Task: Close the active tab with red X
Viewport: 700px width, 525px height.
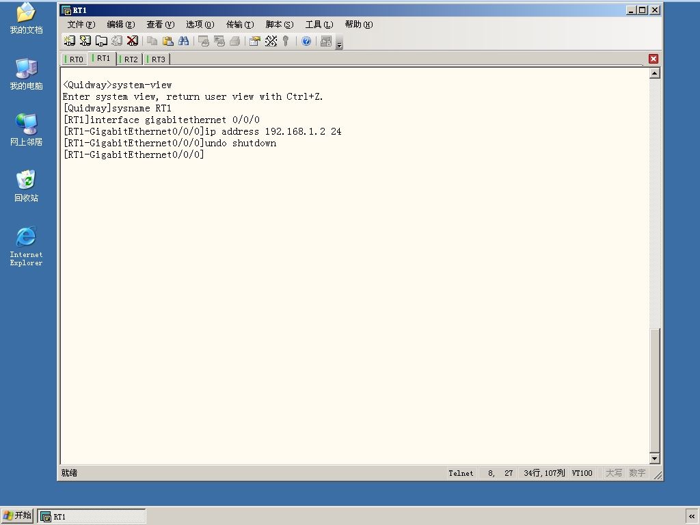Action: point(654,59)
